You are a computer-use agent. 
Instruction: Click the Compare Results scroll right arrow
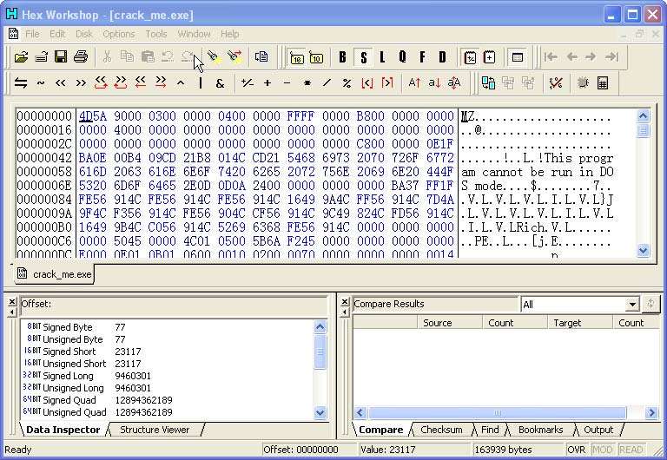click(x=651, y=412)
